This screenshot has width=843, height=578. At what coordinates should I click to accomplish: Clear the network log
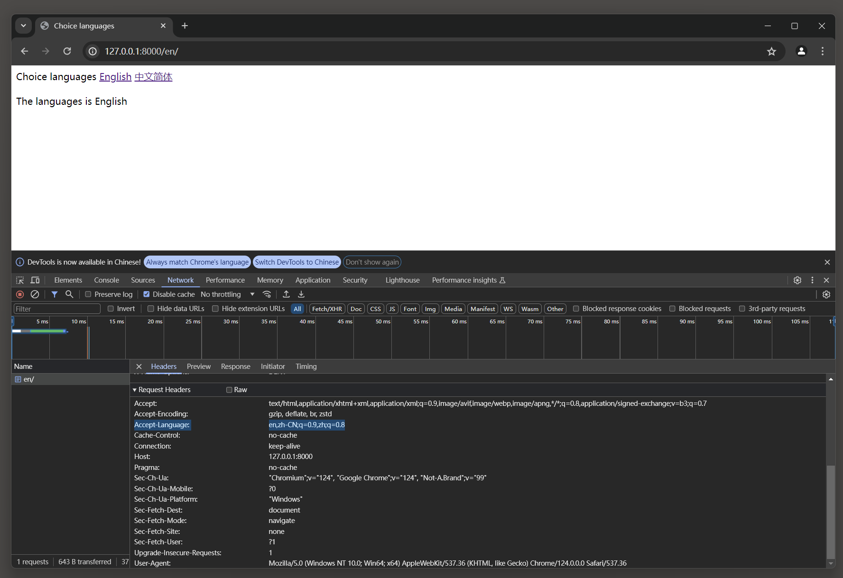35,294
